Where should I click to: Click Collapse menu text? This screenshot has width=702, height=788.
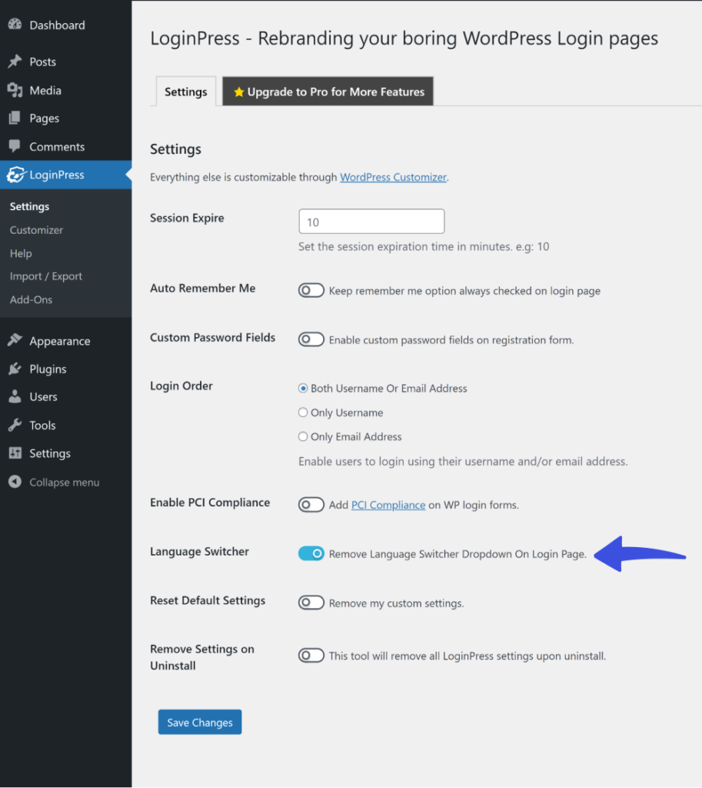(x=65, y=482)
